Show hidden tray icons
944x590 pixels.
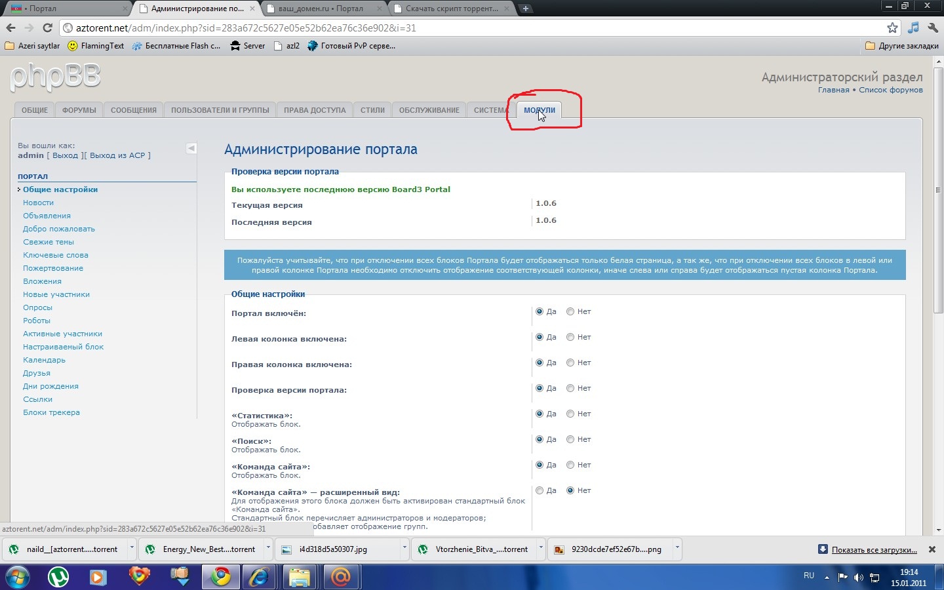pyautogui.click(x=827, y=578)
